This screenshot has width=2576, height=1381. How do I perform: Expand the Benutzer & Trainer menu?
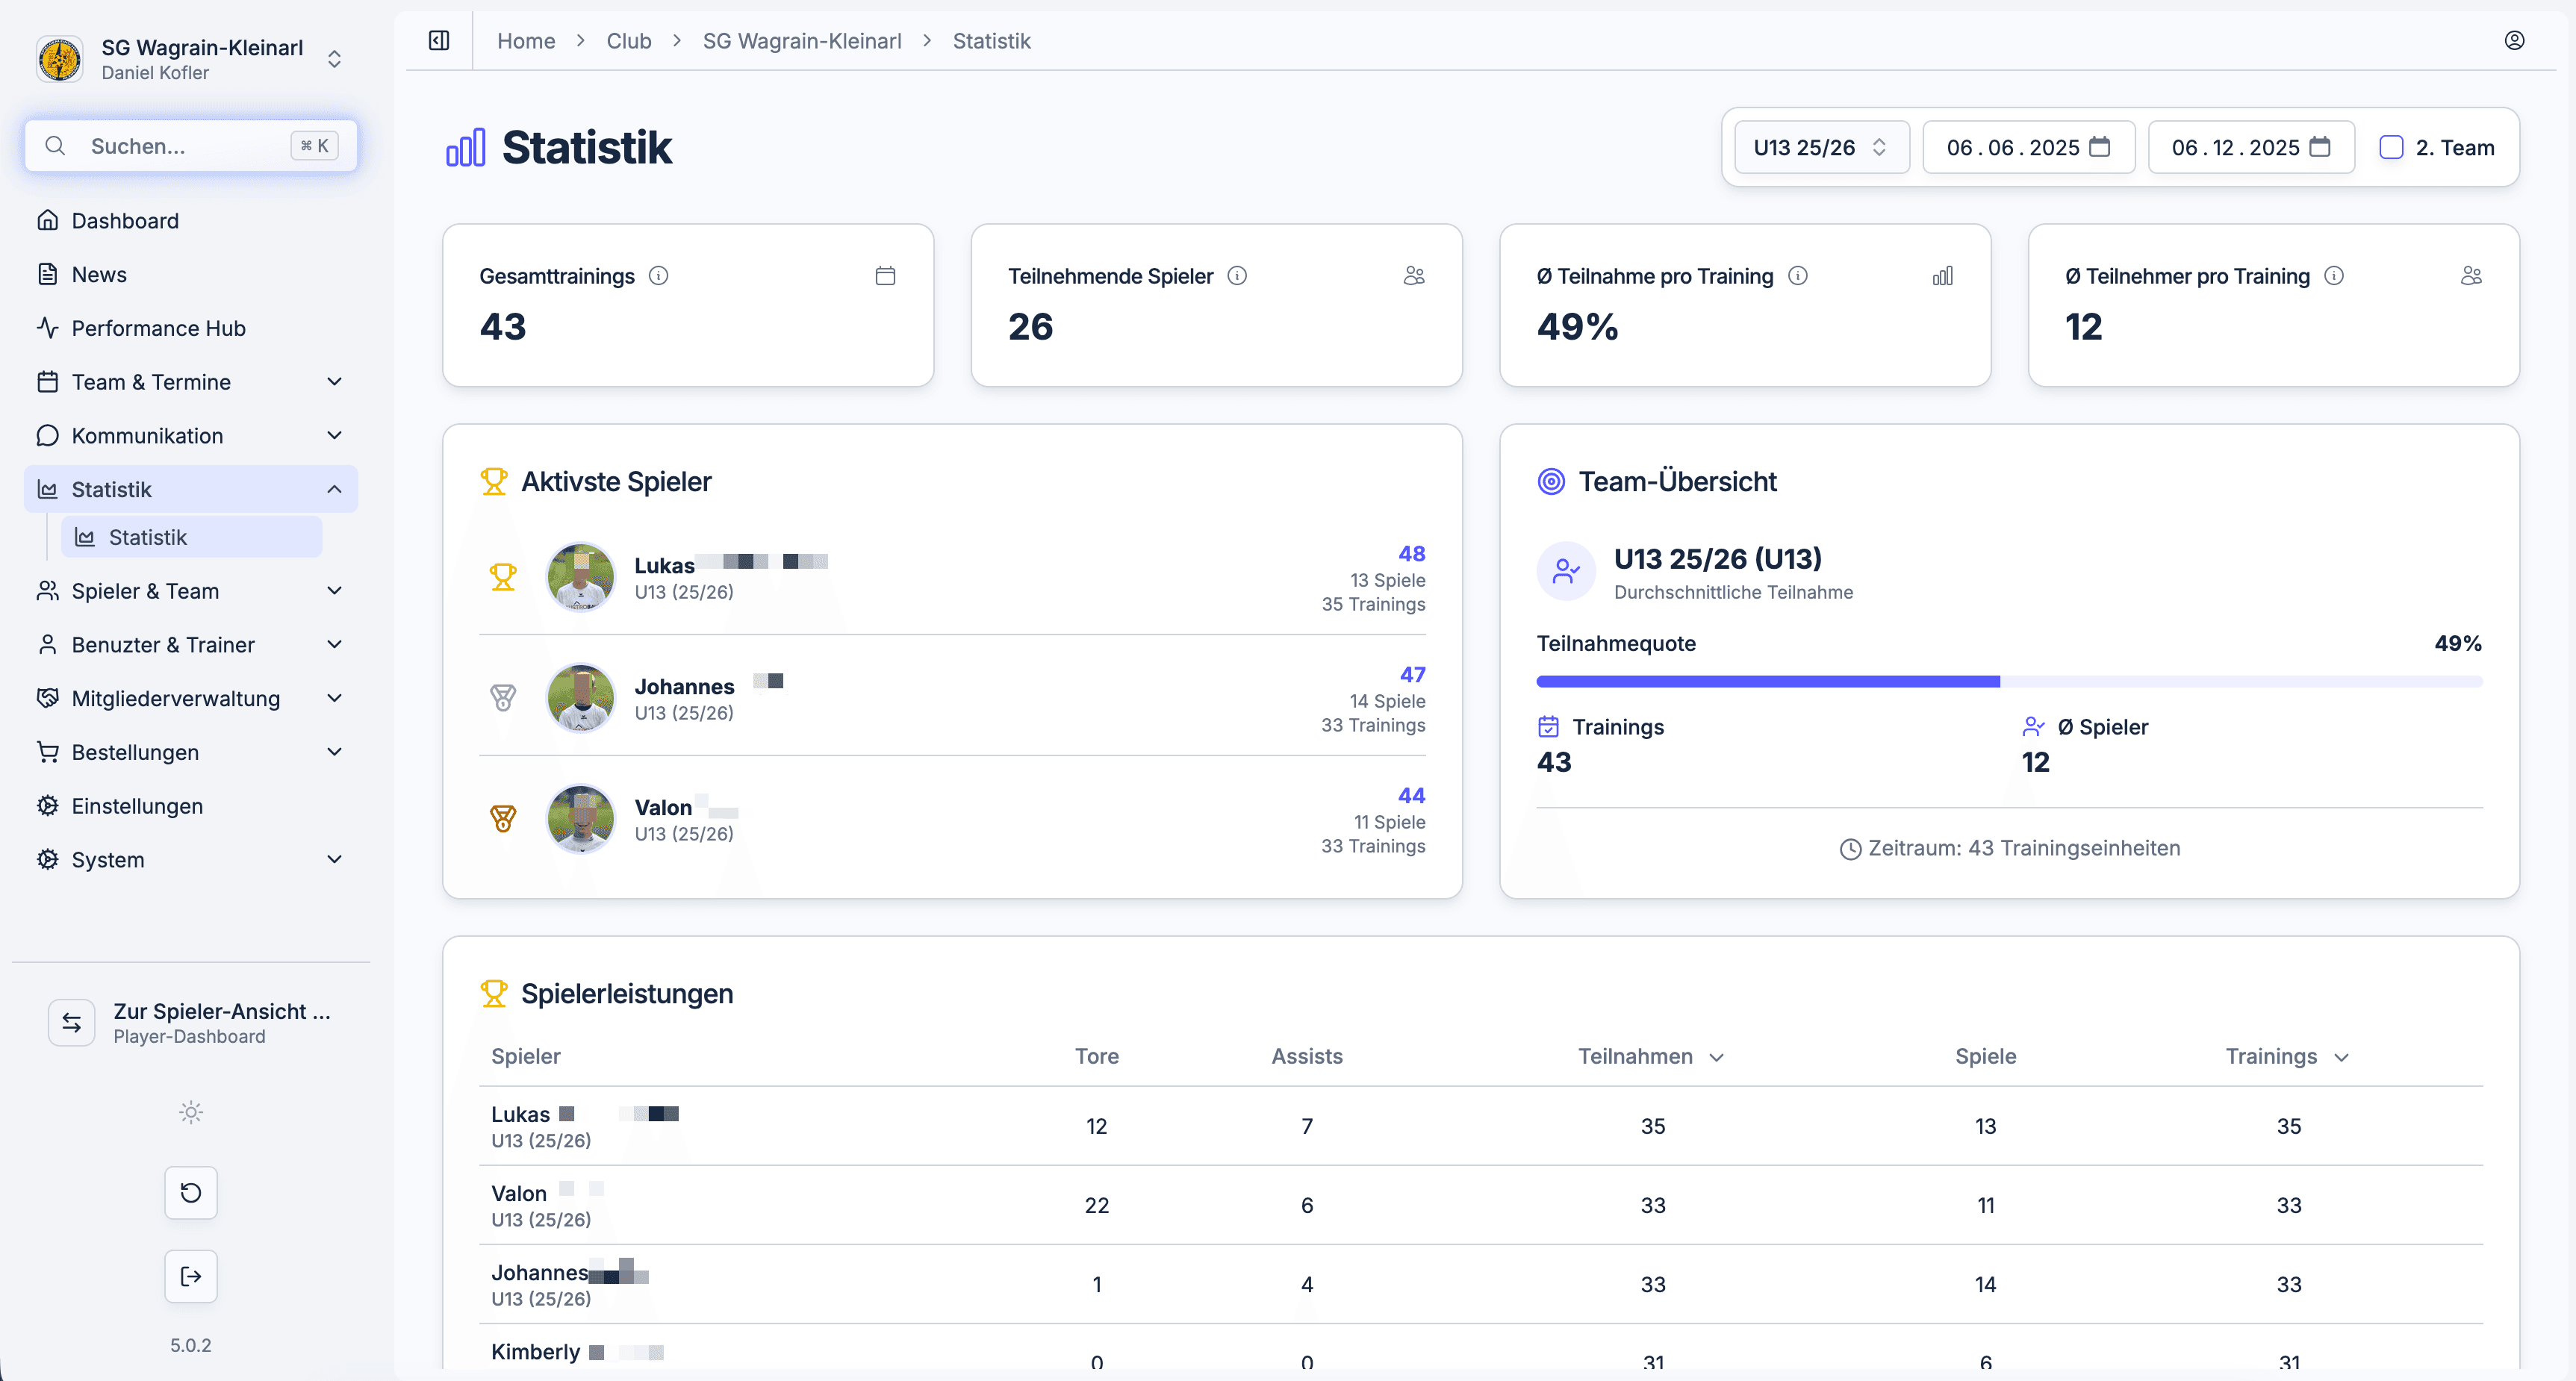[191, 645]
